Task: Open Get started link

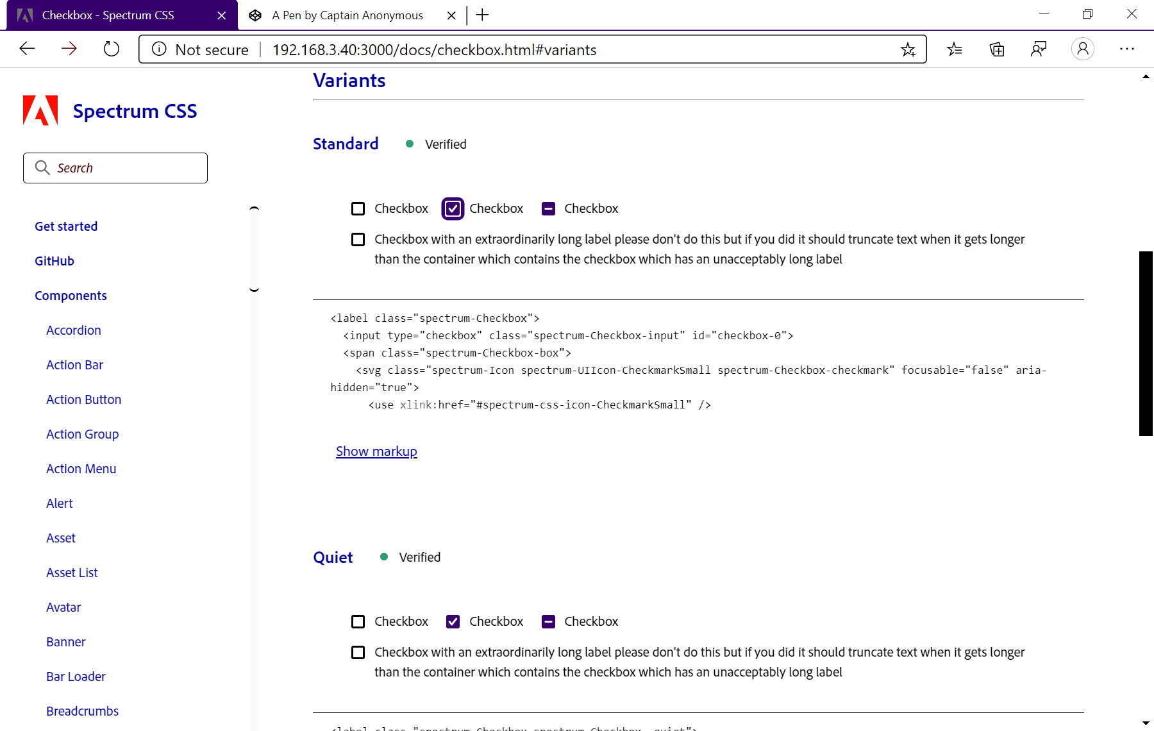Action: coord(66,226)
